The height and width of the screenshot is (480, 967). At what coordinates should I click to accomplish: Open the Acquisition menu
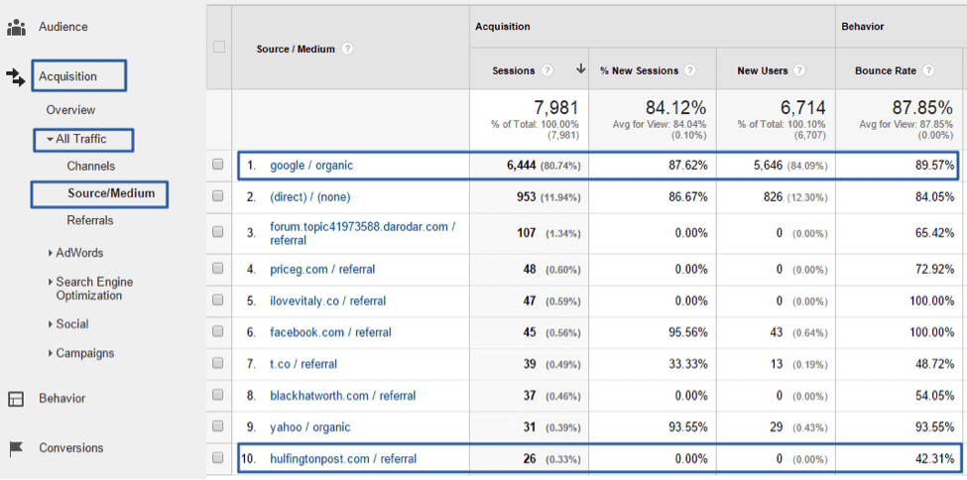click(67, 76)
